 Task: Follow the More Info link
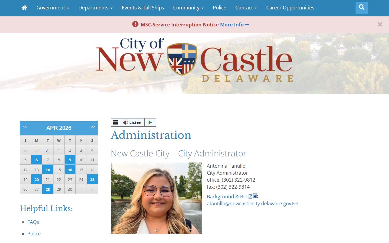click(235, 25)
